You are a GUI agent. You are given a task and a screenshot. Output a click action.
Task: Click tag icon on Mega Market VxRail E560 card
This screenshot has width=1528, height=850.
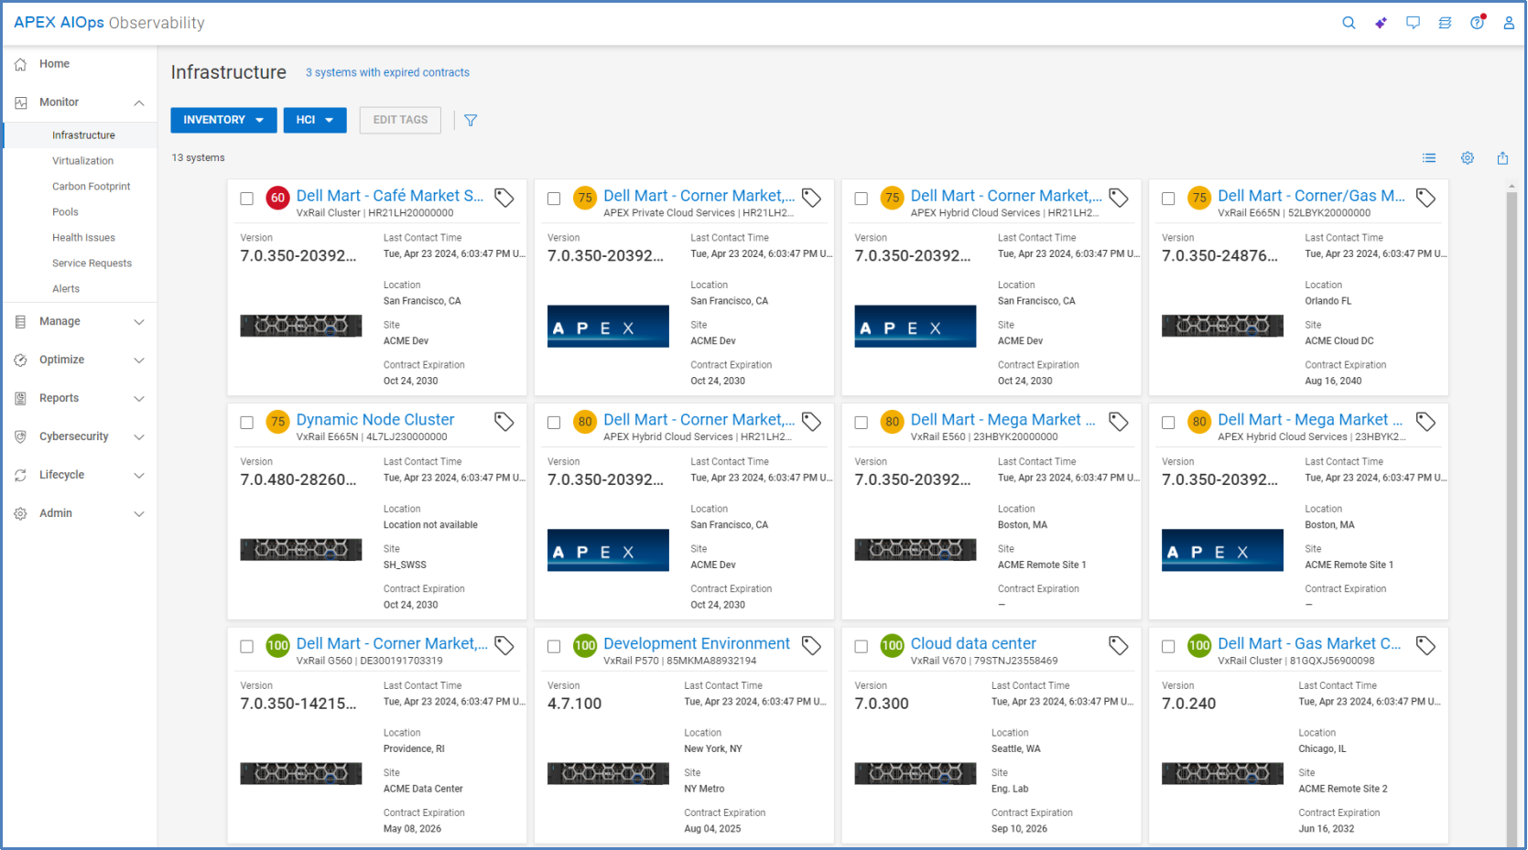[1119, 422]
